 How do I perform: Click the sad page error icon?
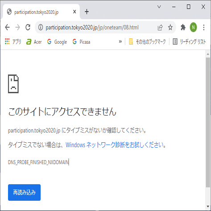click(13, 84)
